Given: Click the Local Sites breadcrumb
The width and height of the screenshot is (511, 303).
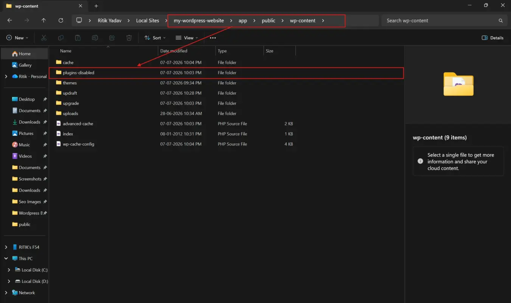Looking at the screenshot, I should pos(148,20).
